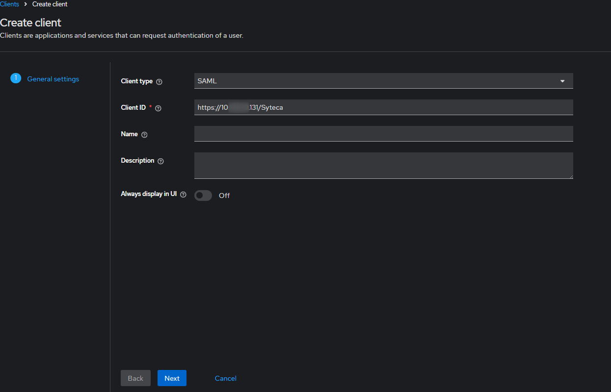
Task: Click the Back button
Action: tap(135, 378)
